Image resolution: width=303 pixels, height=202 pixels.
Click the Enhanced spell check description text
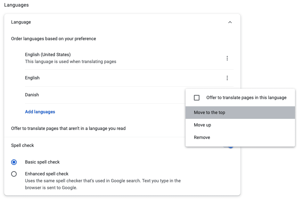tap(103, 184)
